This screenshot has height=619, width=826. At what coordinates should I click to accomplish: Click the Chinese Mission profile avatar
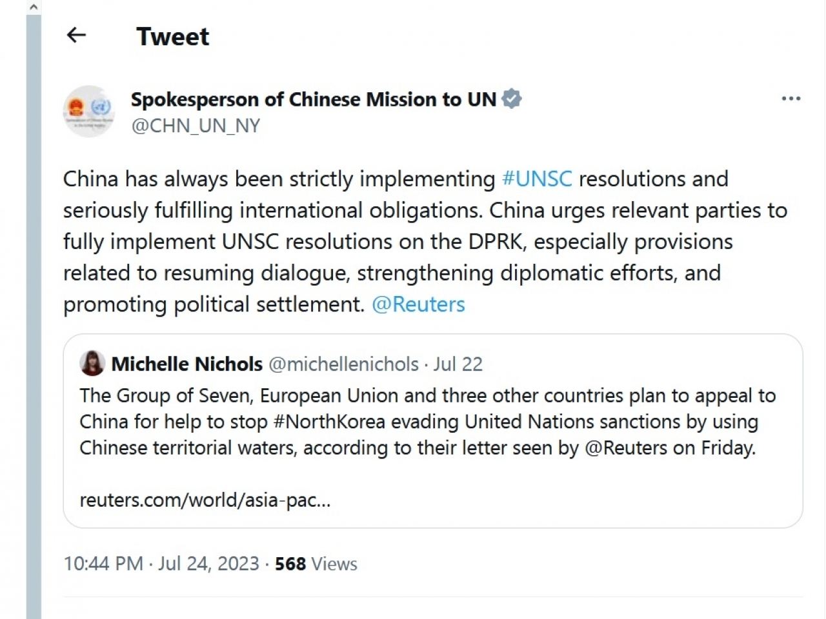pos(89,112)
